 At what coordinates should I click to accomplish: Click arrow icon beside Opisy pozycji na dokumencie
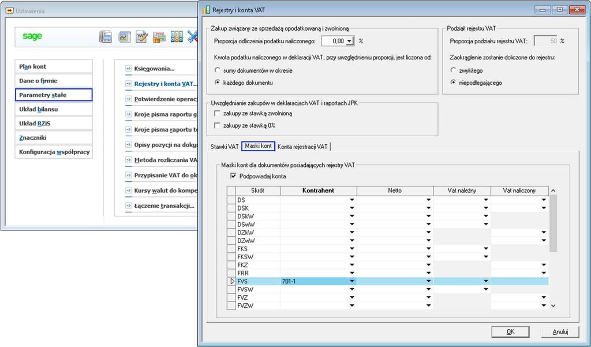129,145
